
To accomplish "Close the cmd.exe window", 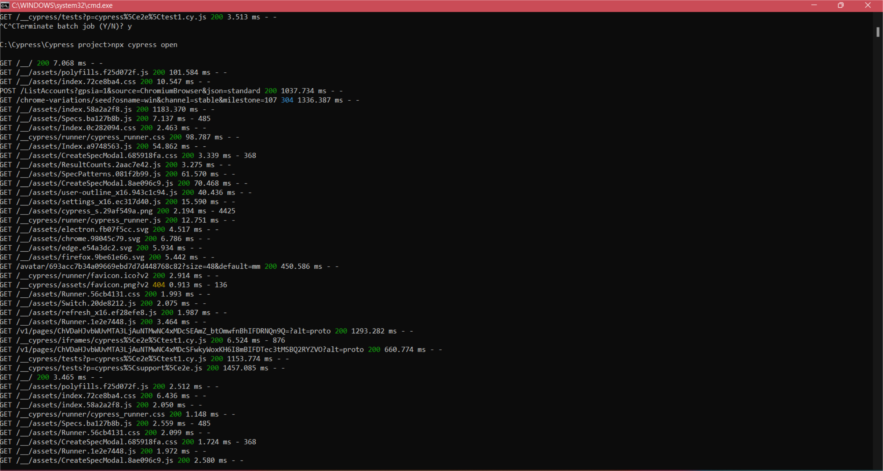I will tap(868, 6).
